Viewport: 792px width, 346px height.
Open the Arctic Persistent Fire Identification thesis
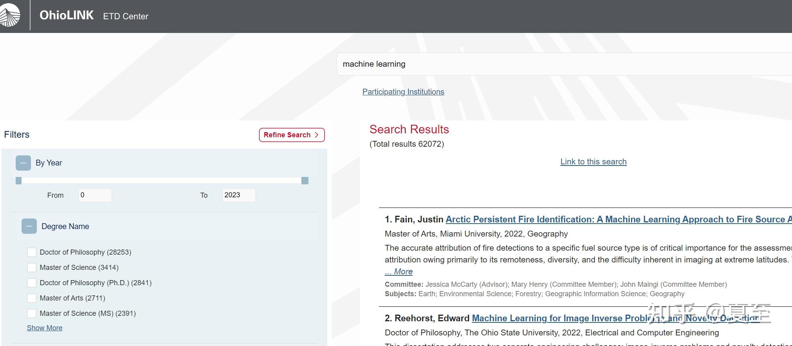[615, 219]
